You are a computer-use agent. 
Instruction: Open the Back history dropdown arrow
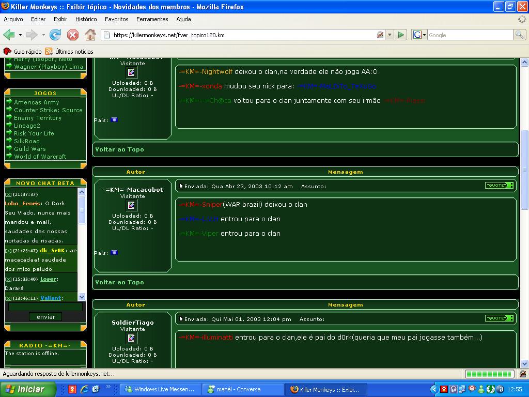coord(20,35)
